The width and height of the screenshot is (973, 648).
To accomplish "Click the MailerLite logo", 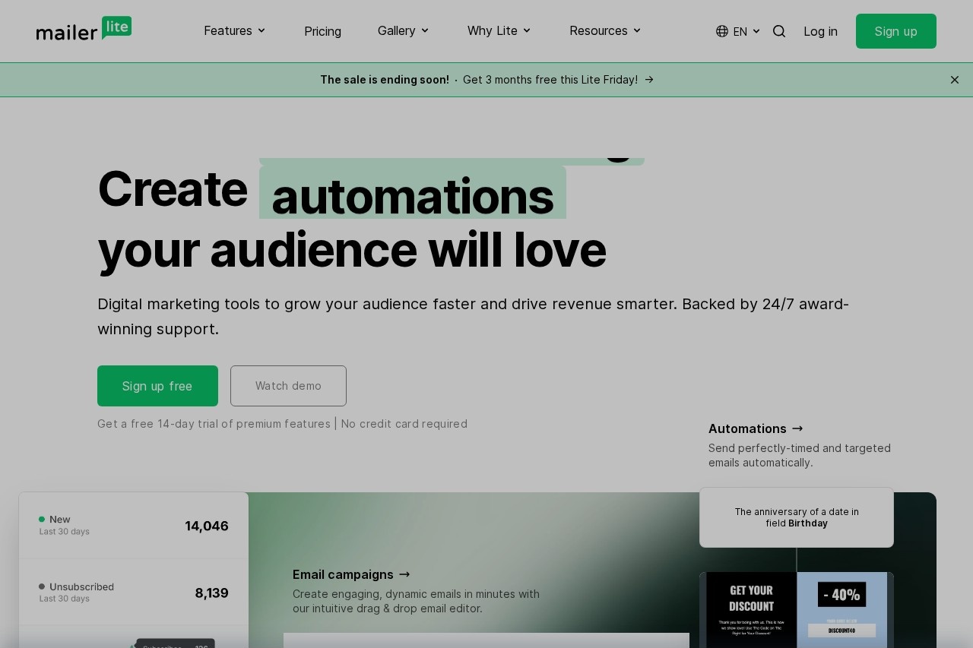I will click(x=84, y=29).
